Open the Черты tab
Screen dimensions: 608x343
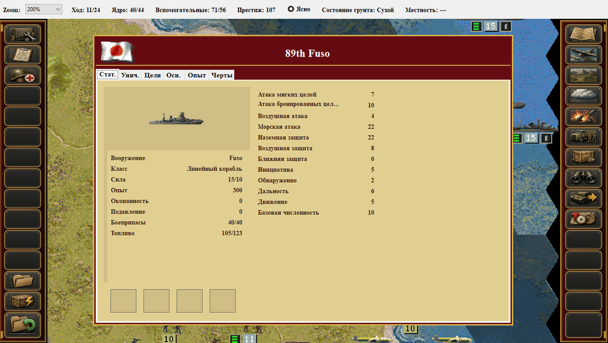coord(222,75)
